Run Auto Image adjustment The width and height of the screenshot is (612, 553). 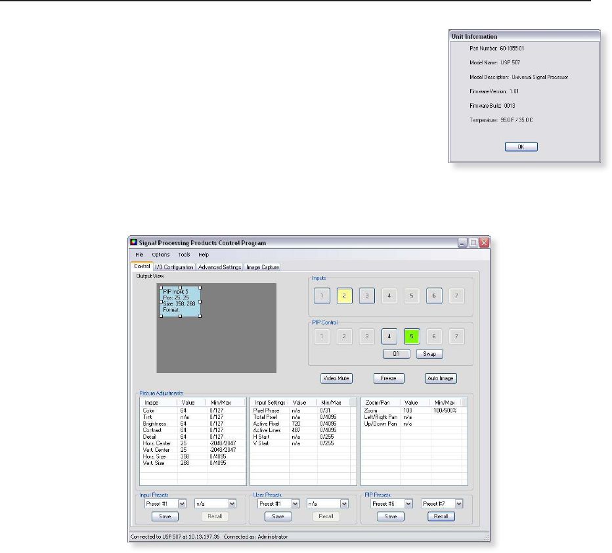tap(440, 378)
